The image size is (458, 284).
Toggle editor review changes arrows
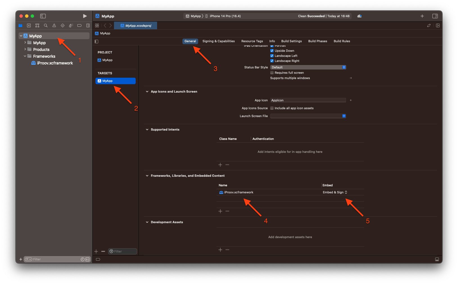429,25
